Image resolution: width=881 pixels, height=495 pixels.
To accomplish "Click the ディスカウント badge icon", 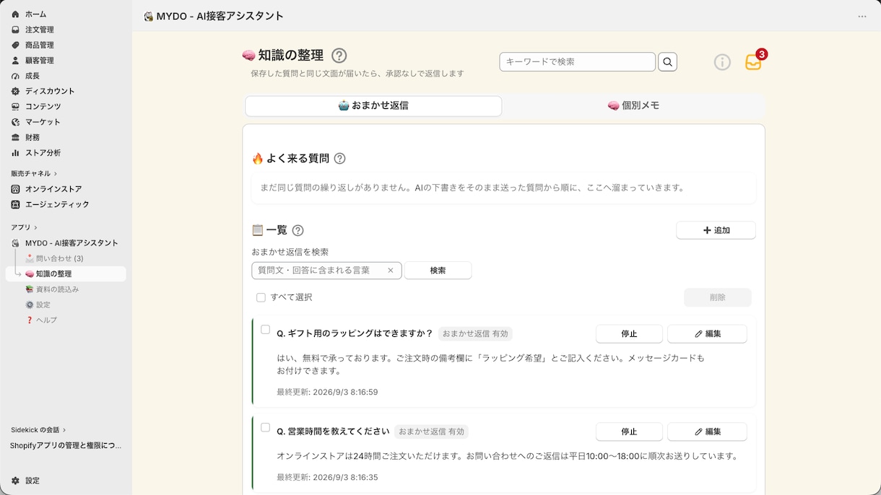I will pyautogui.click(x=15, y=91).
